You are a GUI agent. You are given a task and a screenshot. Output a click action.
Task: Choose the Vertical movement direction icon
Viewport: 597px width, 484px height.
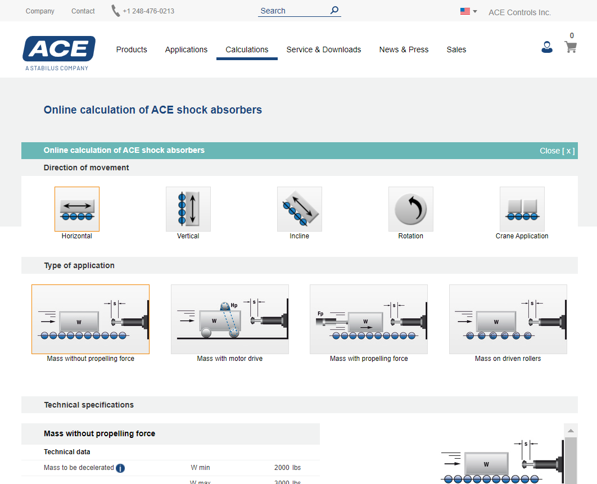[188, 209]
